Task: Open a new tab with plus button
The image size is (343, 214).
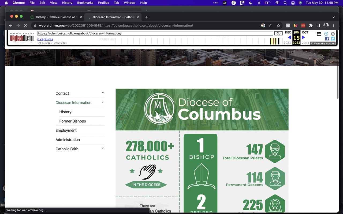Action: click(147, 17)
